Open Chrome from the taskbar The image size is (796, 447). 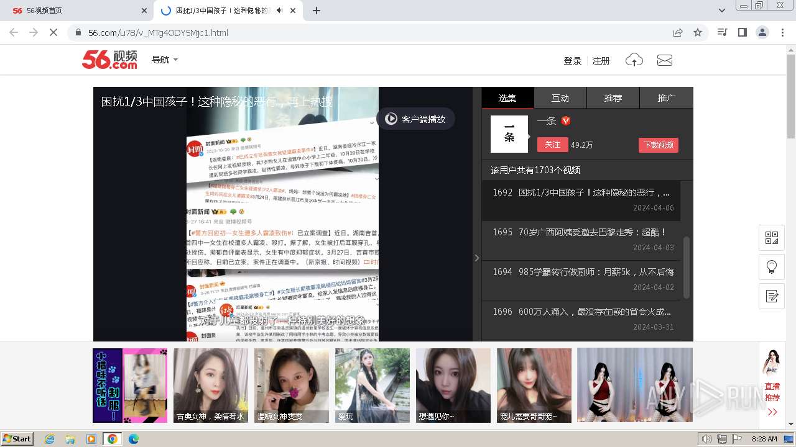point(112,439)
